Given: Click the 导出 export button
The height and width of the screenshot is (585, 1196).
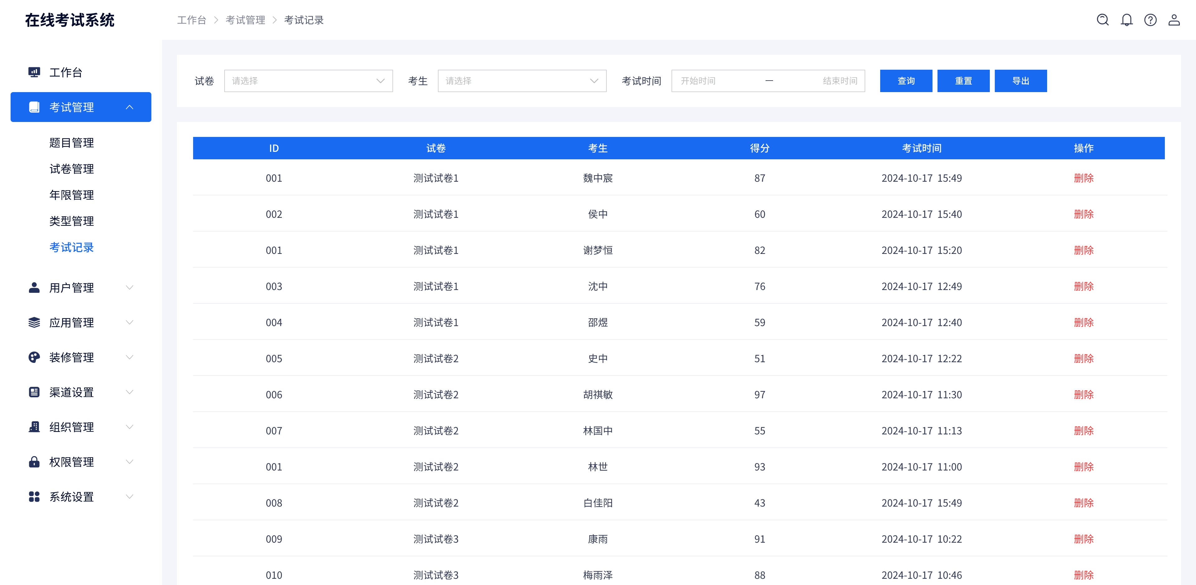Looking at the screenshot, I should [1020, 81].
